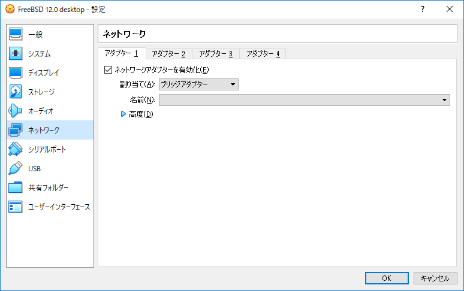Click the VirtualBox title bar app icon
This screenshot has width=464, height=291.
click(10, 9)
